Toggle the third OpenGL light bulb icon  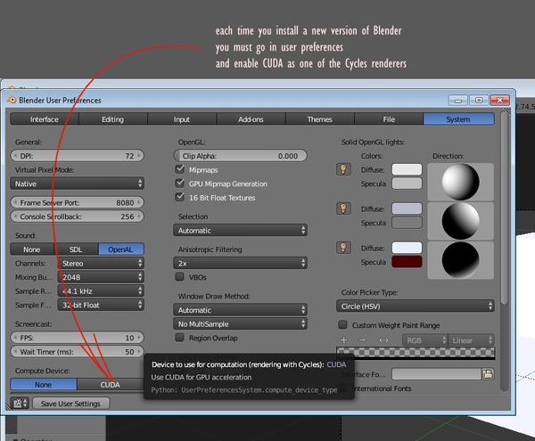(343, 248)
